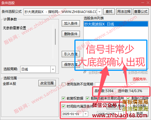Click the 选中数 value 14/0.3%
The image size is (151, 120).
point(139,91)
